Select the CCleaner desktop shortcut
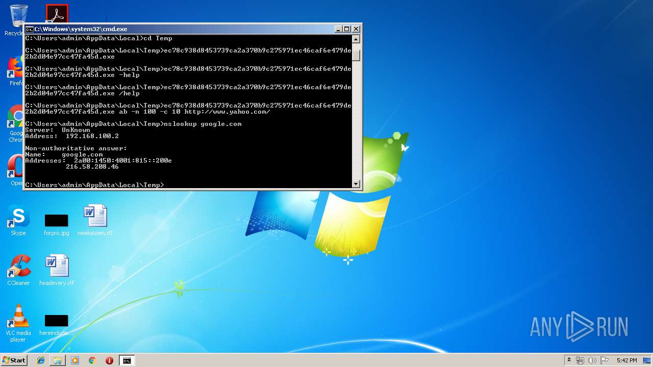 click(18, 270)
